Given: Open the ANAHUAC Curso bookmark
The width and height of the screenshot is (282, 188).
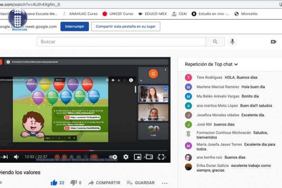Looking at the screenshot, I should (80, 14).
